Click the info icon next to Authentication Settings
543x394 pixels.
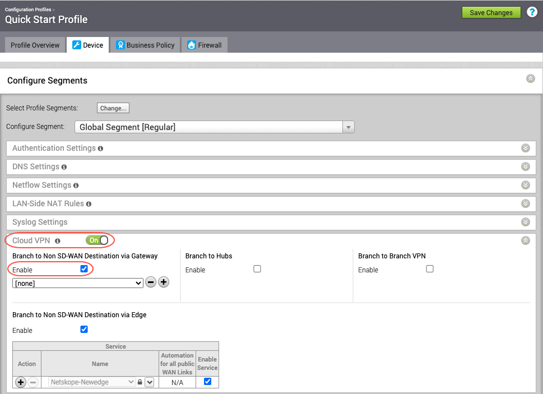pos(100,148)
